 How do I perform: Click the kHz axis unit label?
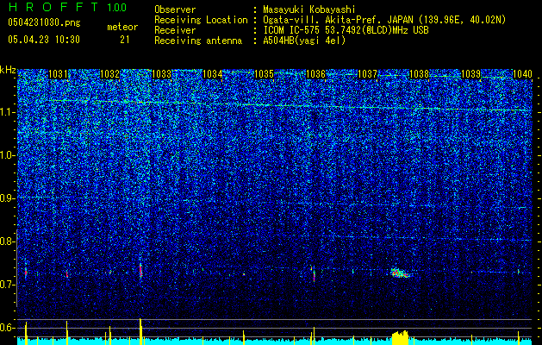(8, 70)
